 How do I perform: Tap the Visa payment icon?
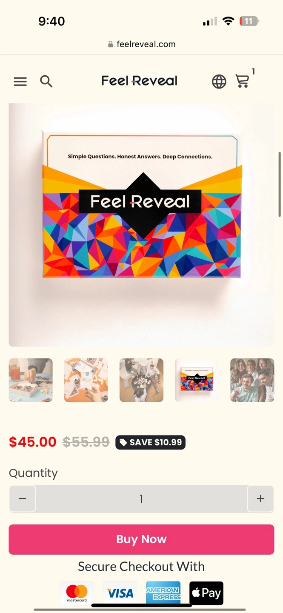[x=120, y=593]
